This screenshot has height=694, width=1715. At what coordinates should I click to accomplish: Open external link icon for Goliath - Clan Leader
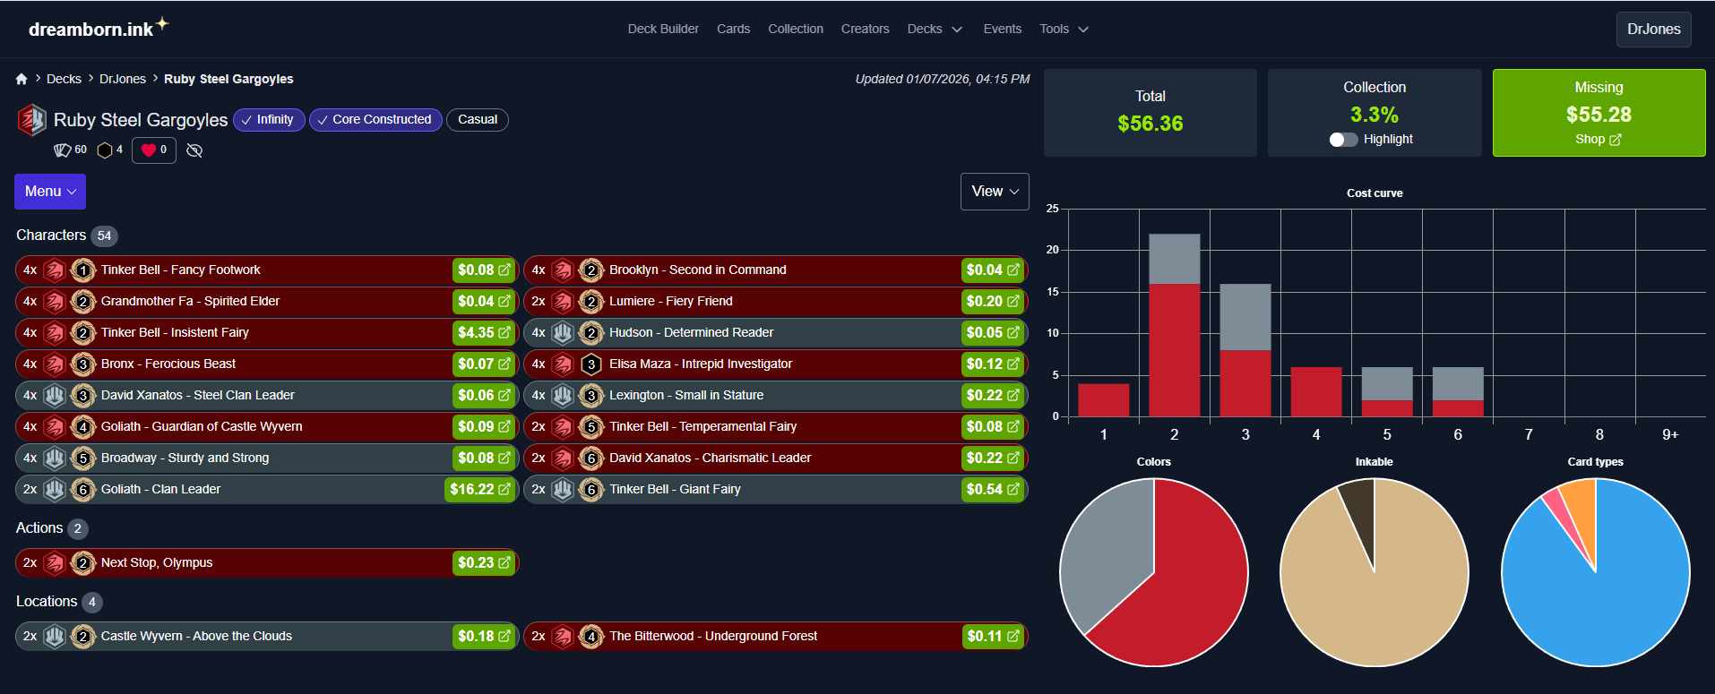(x=504, y=489)
